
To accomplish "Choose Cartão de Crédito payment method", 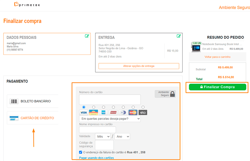I will point(32,118).
